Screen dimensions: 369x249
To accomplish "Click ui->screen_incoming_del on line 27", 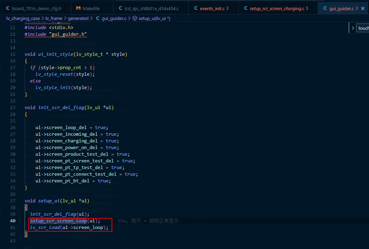I will point(67,134).
